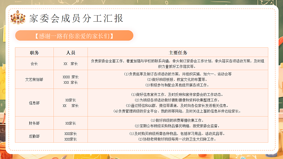Select the slide title 家委会成员分工汇报
Viewport: 283px width, 159px height.
point(76,18)
